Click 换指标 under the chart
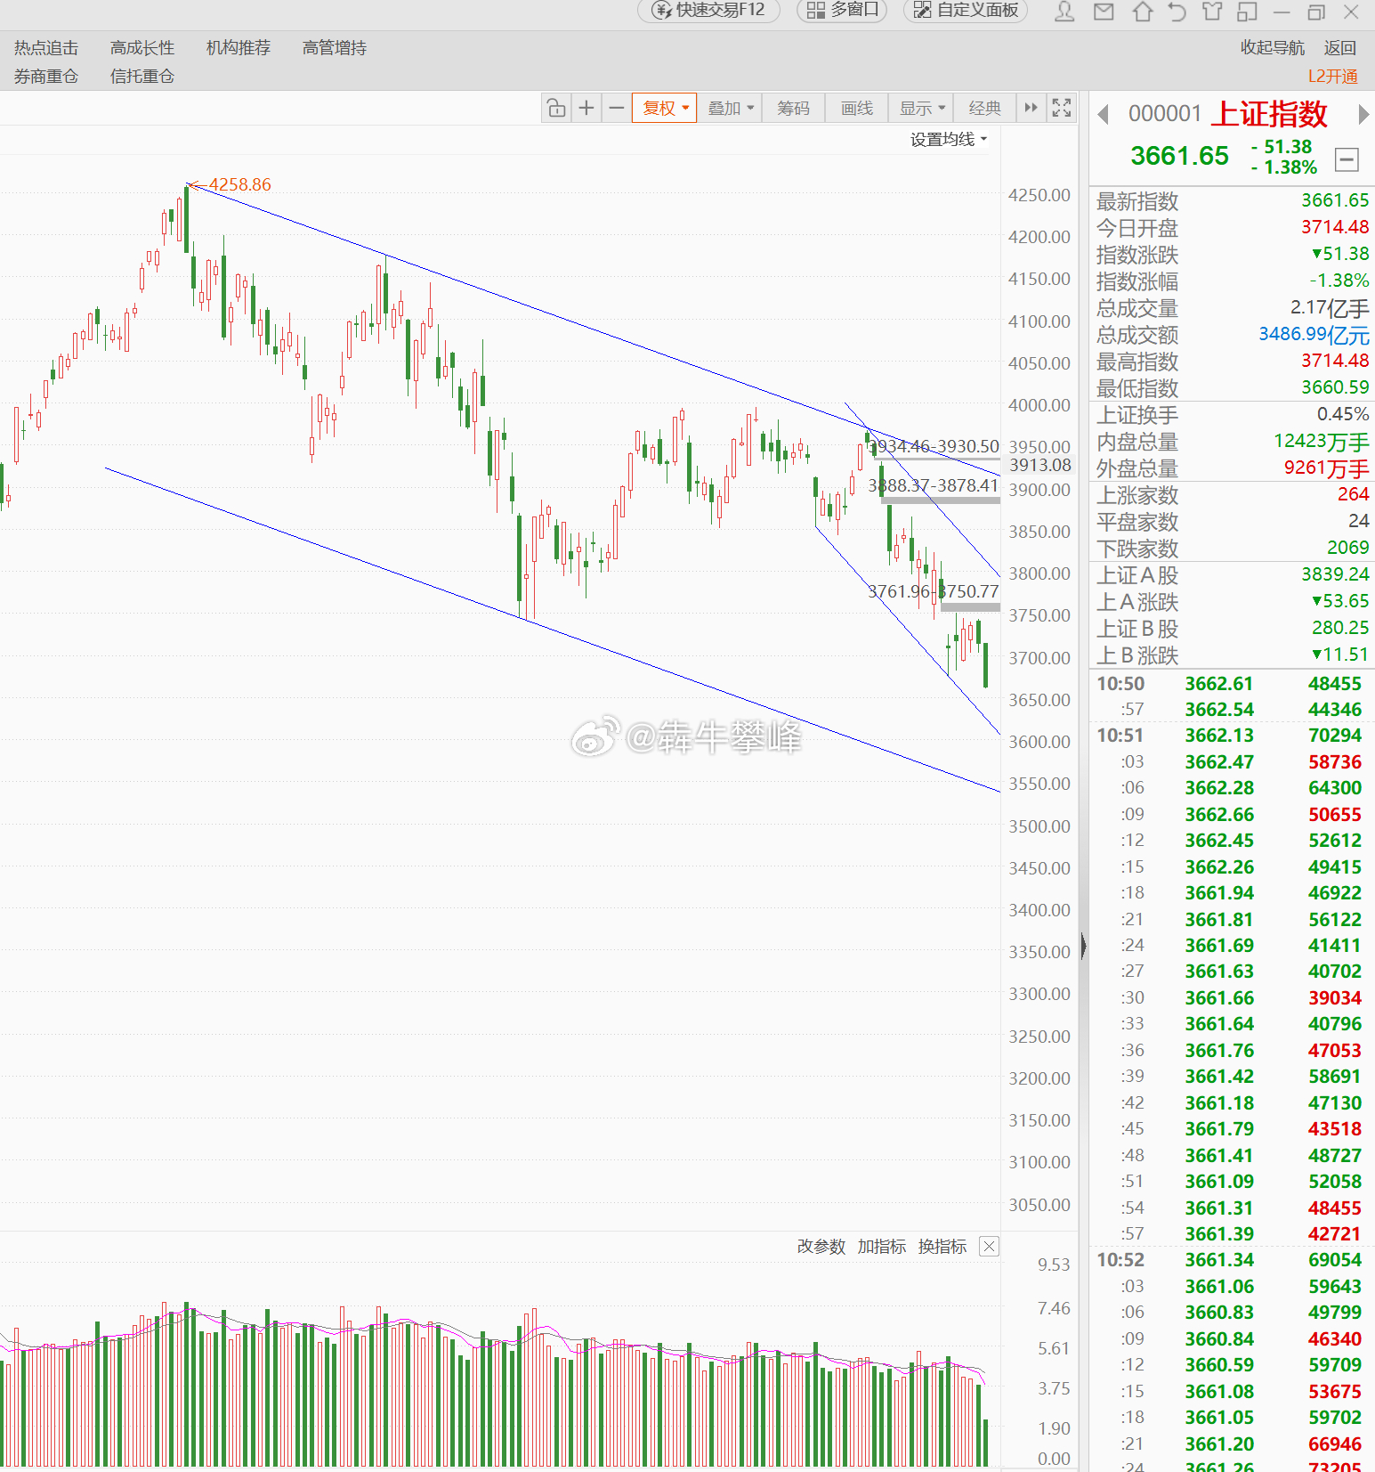 coord(942,1247)
